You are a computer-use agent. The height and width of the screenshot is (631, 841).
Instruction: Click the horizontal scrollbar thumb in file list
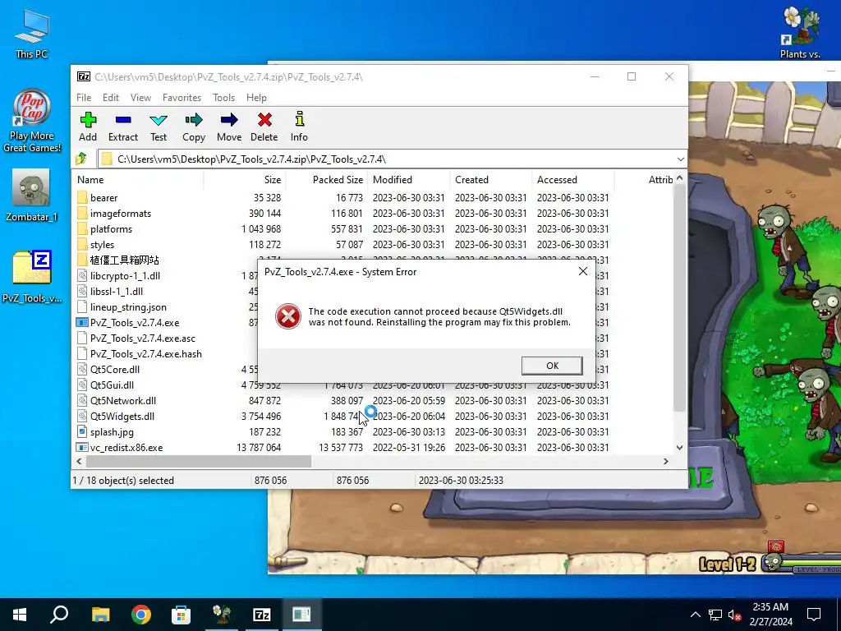(199, 462)
